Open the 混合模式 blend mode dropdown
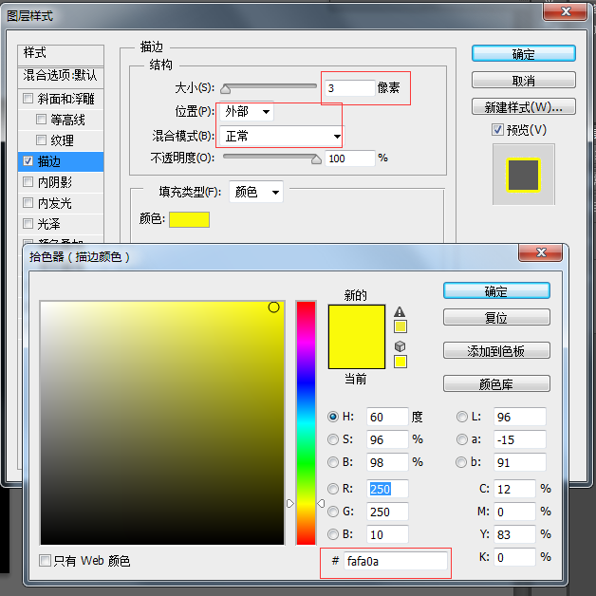Screen dimensions: 596x596 pyautogui.click(x=281, y=136)
